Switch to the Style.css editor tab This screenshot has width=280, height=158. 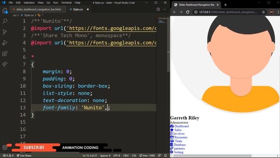78,9
